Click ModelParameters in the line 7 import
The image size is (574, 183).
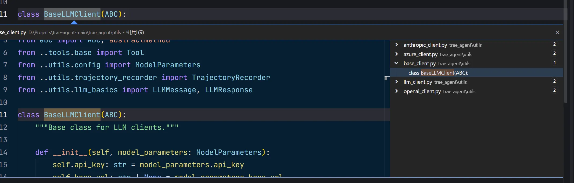pyautogui.click(x=168, y=65)
